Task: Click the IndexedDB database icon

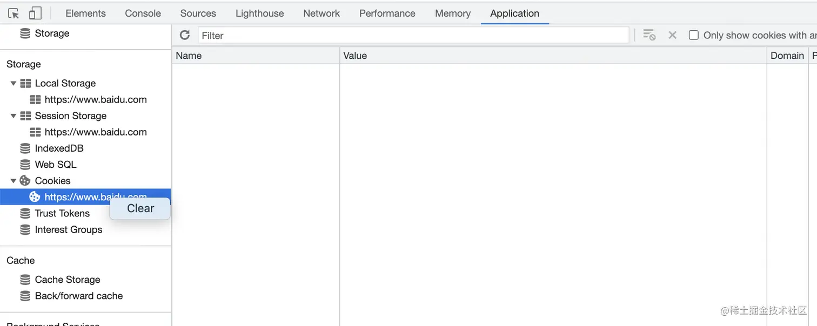Action: (x=25, y=148)
